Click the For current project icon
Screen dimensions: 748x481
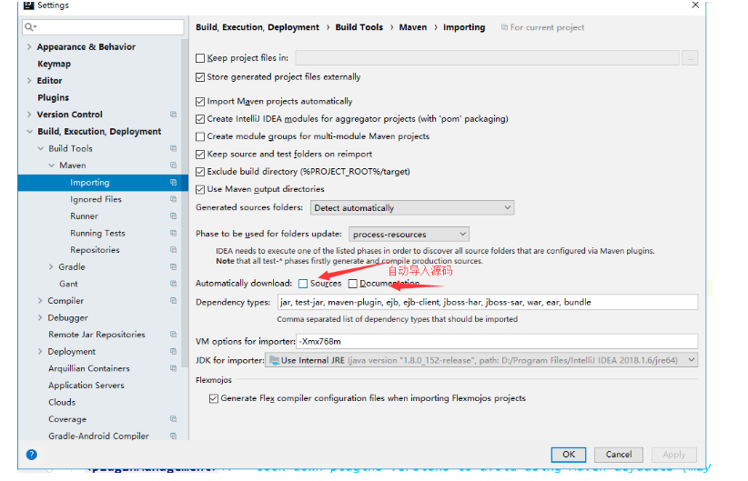click(504, 27)
